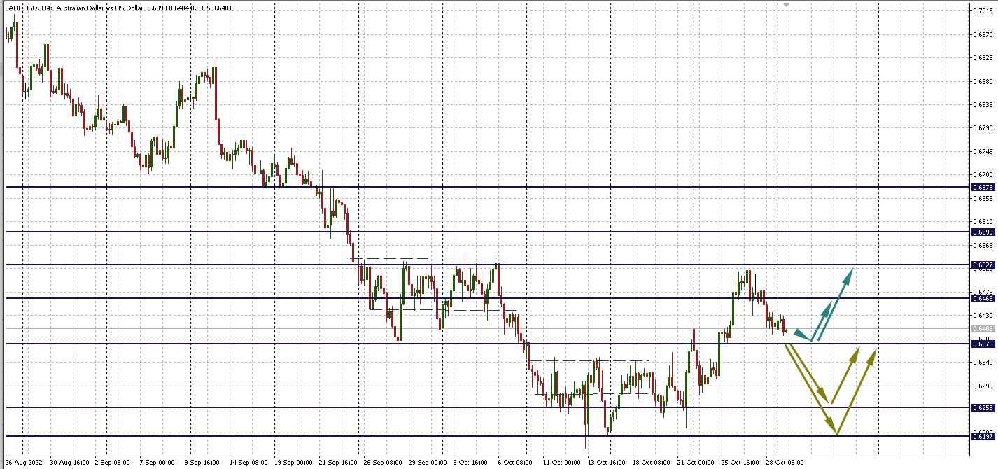Image resolution: width=998 pixels, height=469 pixels.
Task: Select the rightmost olive upward arrowhead
Action: click(x=873, y=352)
